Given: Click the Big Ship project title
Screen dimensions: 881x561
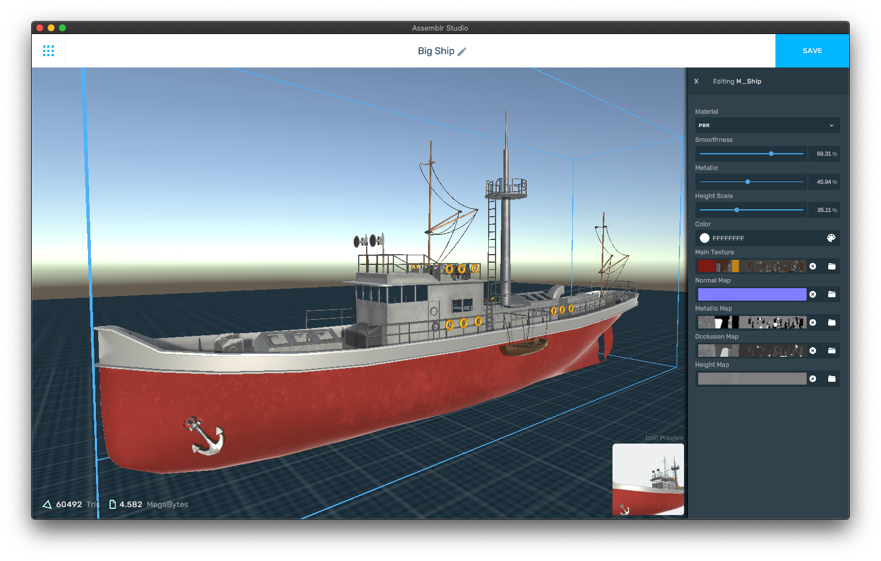Looking at the screenshot, I should pyautogui.click(x=436, y=51).
